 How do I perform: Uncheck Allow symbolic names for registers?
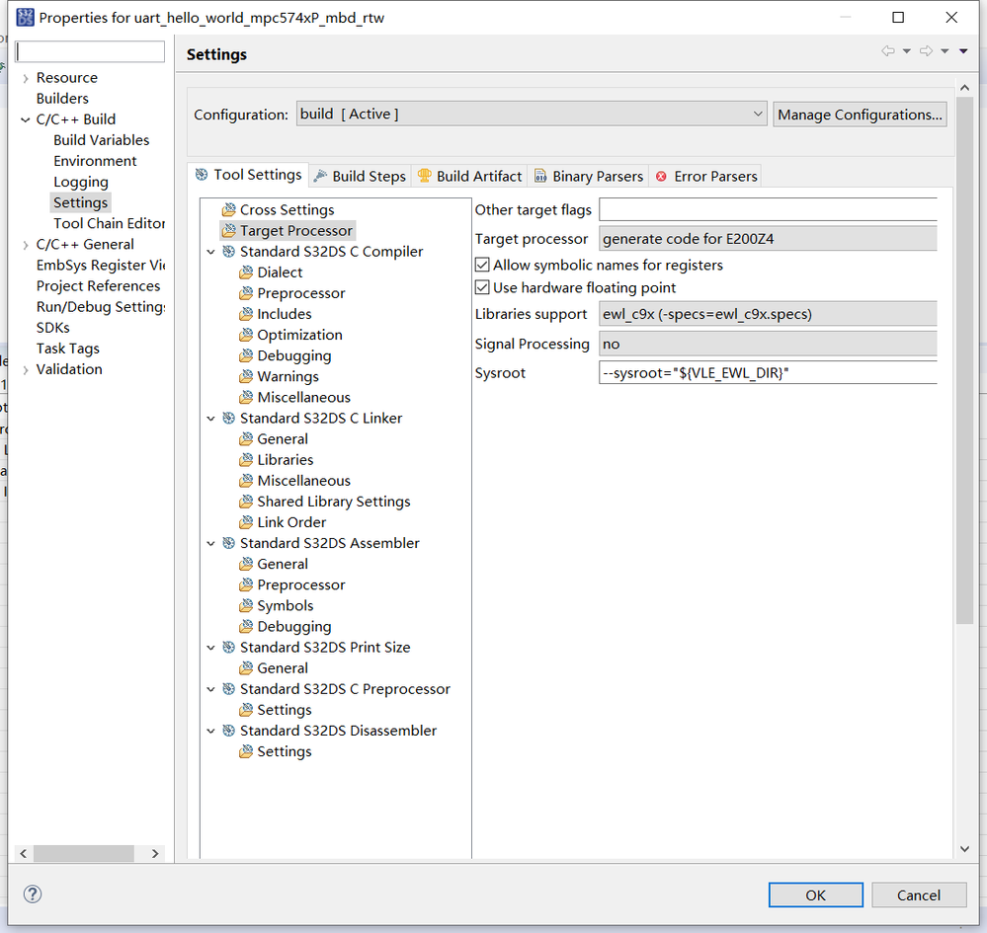pyautogui.click(x=483, y=266)
